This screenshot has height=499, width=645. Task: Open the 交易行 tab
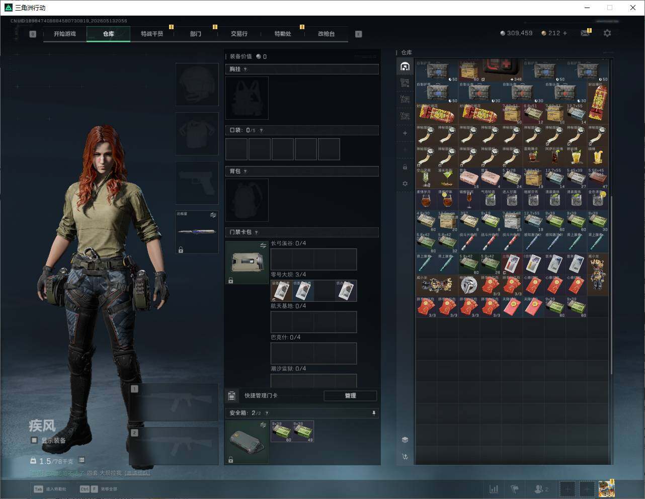click(239, 34)
